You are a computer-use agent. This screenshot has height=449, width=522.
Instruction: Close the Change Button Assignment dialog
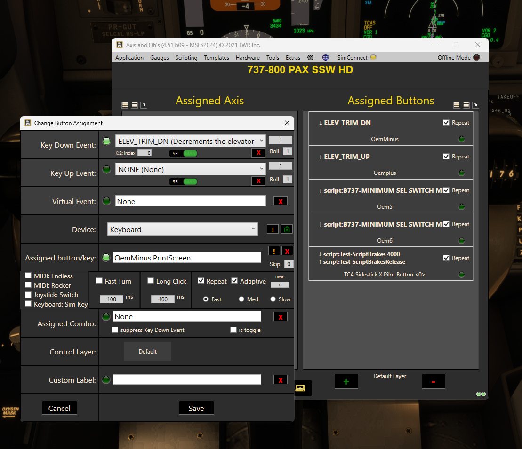pyautogui.click(x=287, y=123)
